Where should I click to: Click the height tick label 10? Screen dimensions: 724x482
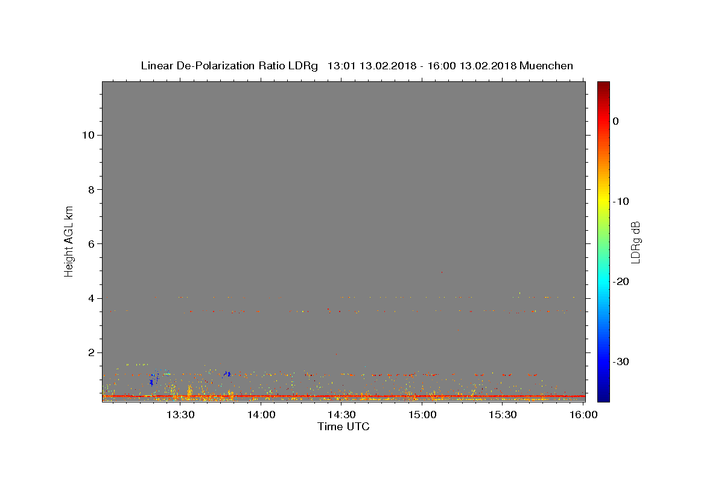click(87, 135)
